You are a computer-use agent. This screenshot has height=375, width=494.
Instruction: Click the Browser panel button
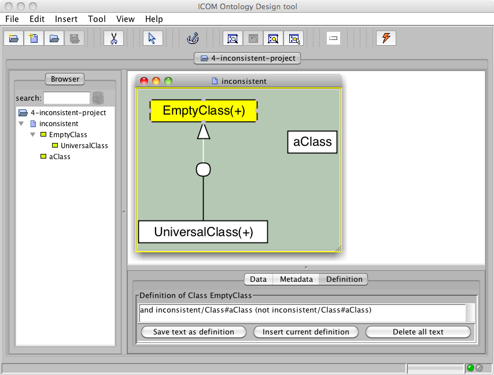coord(65,79)
